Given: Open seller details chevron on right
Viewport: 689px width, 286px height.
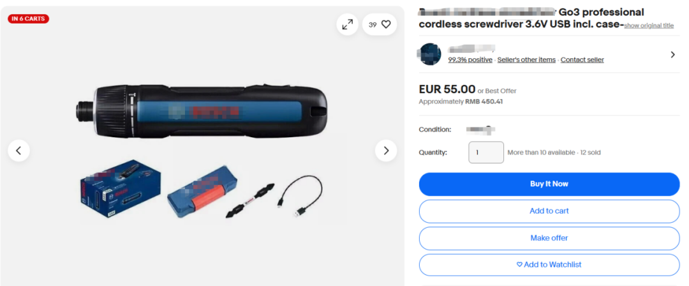Looking at the screenshot, I should click(x=673, y=54).
